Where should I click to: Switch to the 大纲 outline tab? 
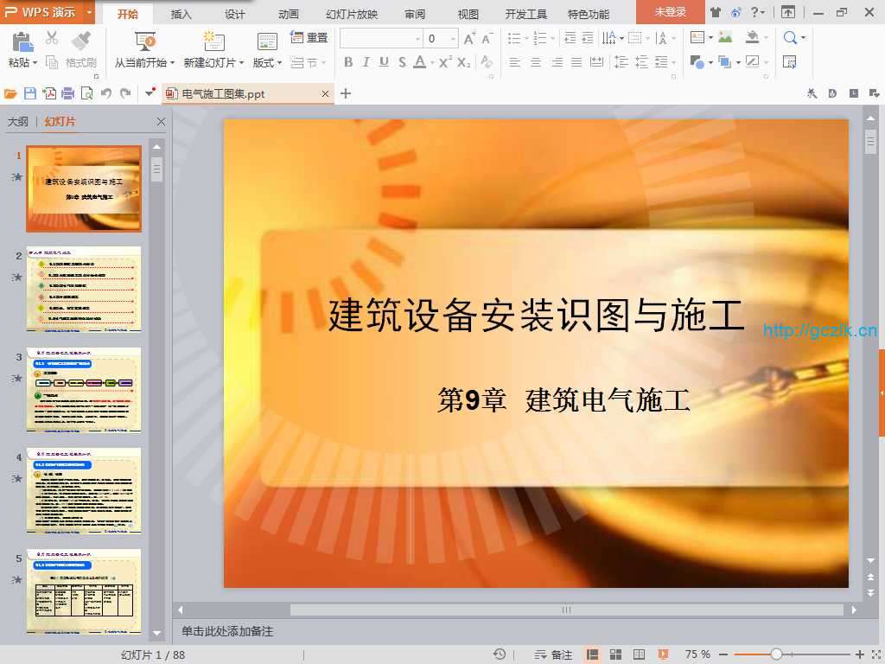click(18, 122)
